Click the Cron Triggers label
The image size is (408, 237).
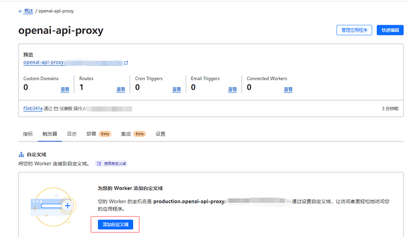[148, 78]
